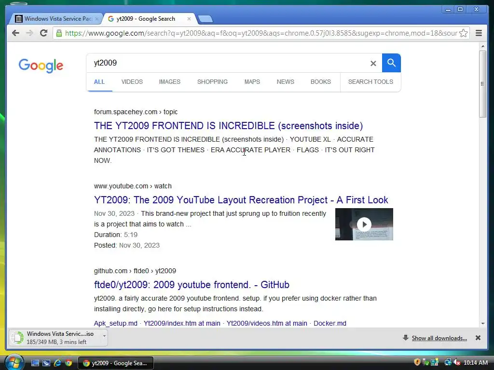Open ftde0/yt2009 GitHub result
This screenshot has width=494, height=370.
[x=192, y=285]
